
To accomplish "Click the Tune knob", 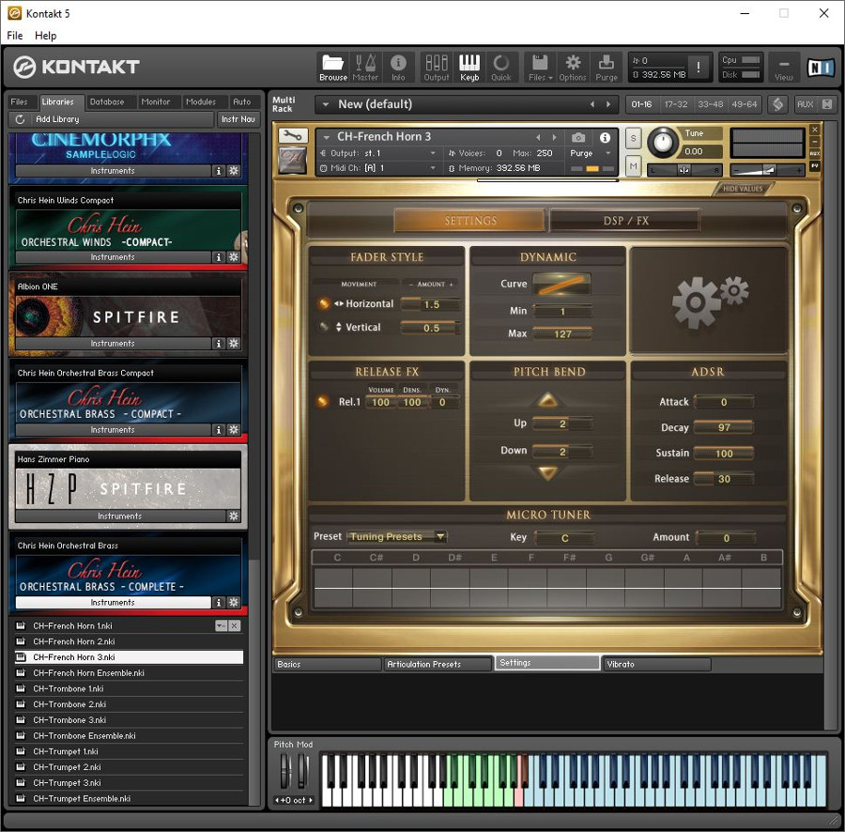I will point(662,142).
